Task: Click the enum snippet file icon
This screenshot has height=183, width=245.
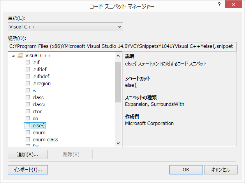Action: coord(28,133)
